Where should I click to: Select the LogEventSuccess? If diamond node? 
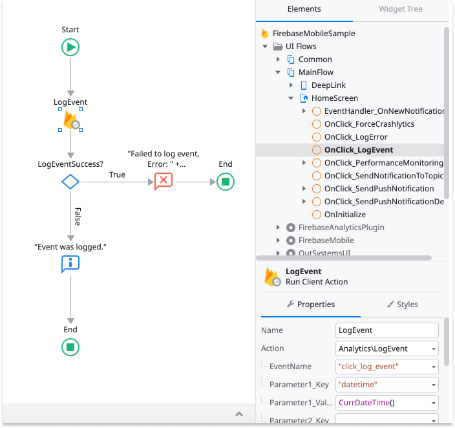70,182
